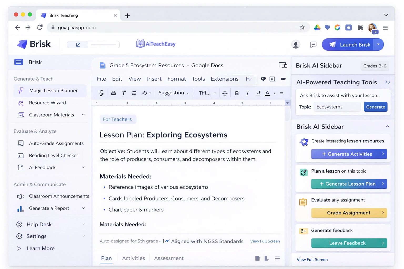Open the text color picker

tap(267, 93)
